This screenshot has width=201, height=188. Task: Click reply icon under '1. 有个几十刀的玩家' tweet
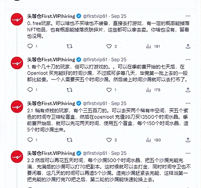click(30, 90)
